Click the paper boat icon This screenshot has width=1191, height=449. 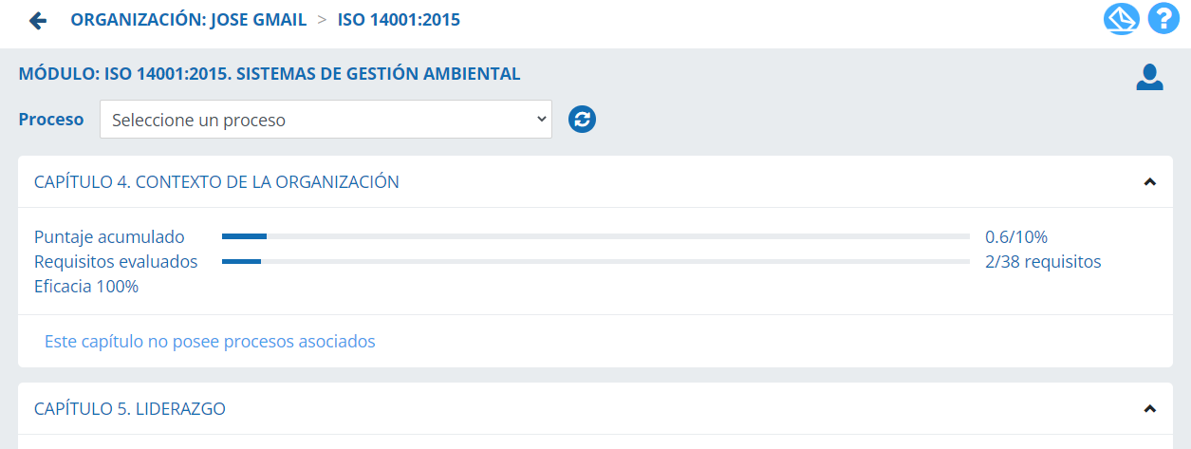tap(1122, 19)
